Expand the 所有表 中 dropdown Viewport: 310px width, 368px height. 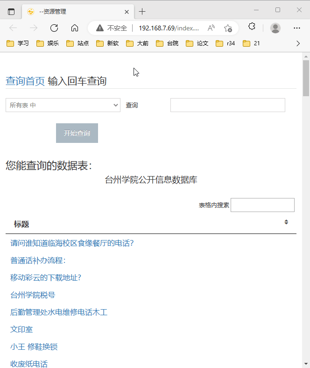point(63,106)
